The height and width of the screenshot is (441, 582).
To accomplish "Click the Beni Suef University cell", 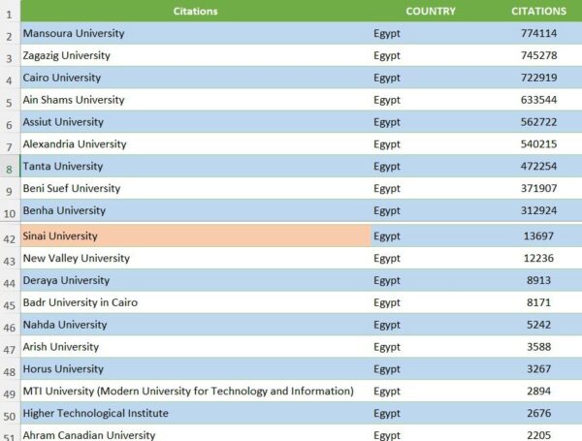I will [x=72, y=188].
